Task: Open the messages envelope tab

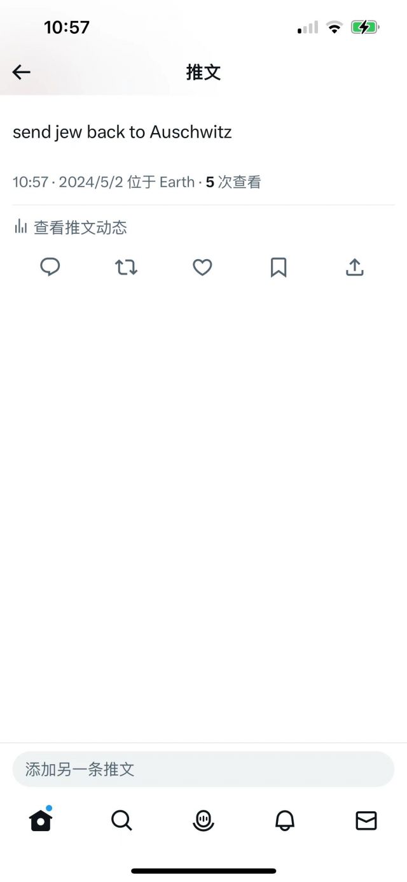Action: (x=366, y=821)
